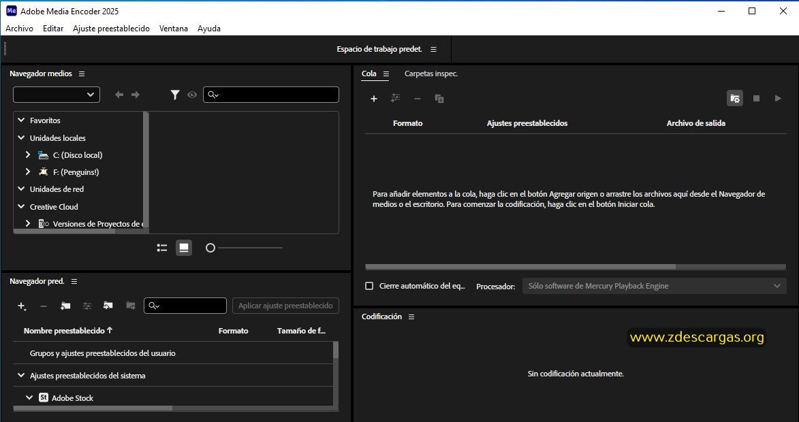Open the workspace menu next to Espacio de trabajo
Viewport: 799px width, 422px height.
coord(434,50)
